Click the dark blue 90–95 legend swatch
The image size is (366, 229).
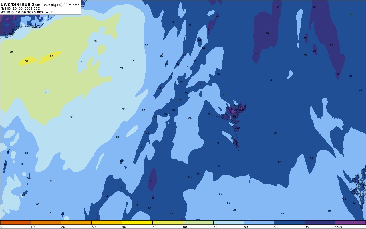(x=289, y=222)
